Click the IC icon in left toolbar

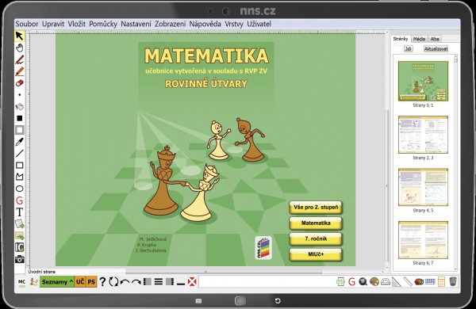(19, 247)
